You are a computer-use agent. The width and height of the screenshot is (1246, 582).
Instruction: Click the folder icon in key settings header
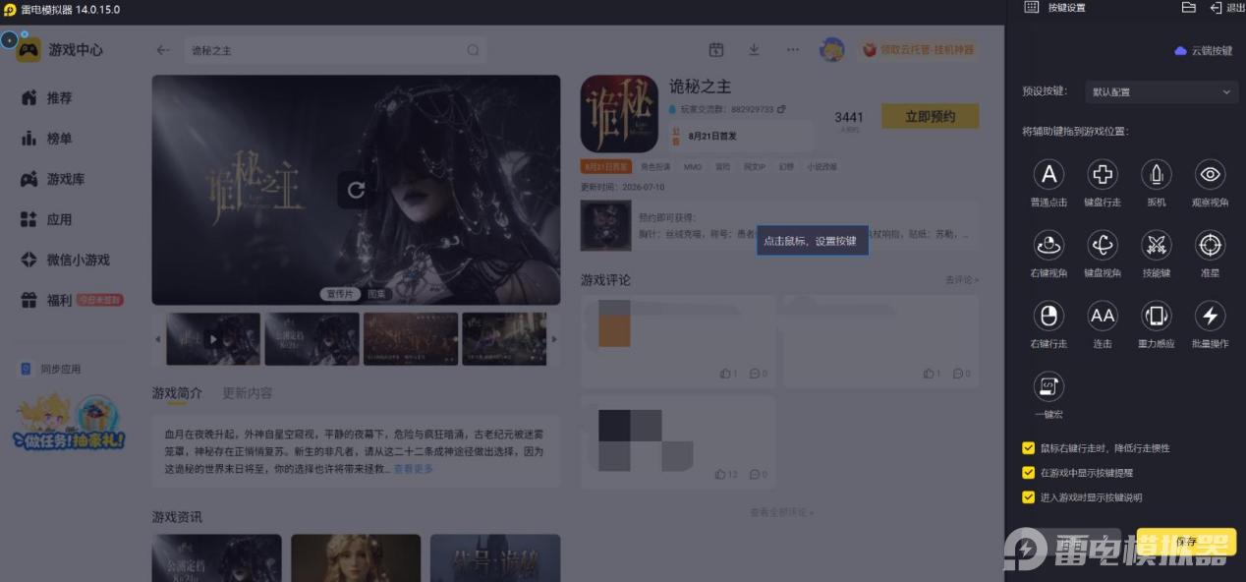point(1188,8)
